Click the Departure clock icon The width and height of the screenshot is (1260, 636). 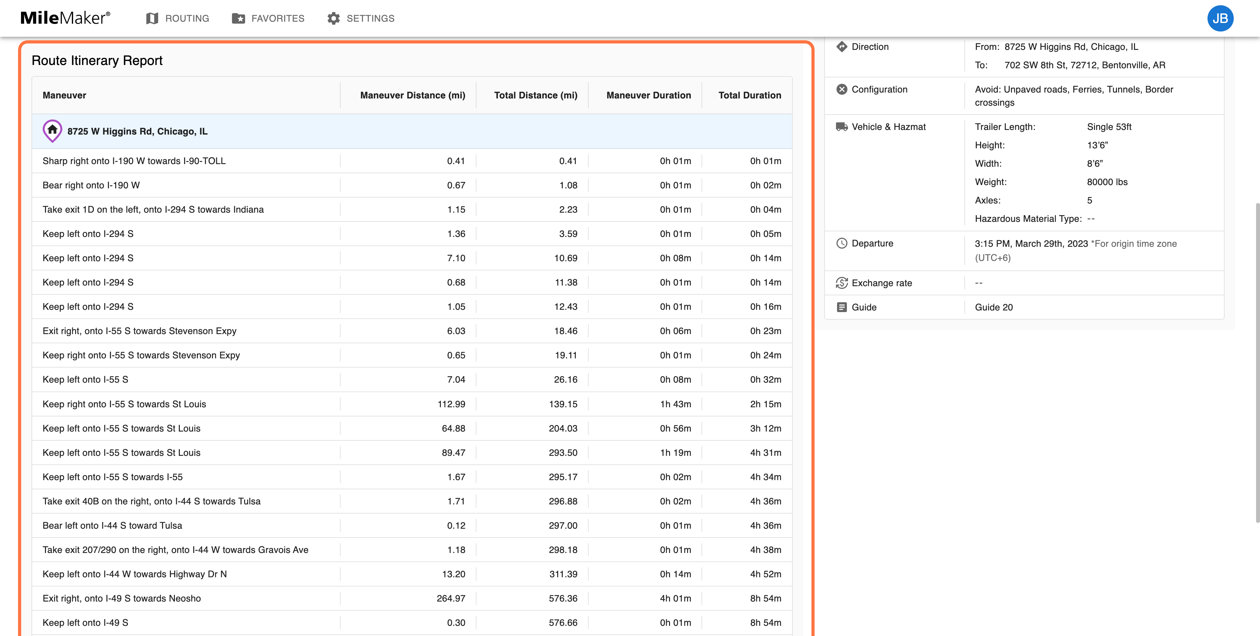click(841, 243)
